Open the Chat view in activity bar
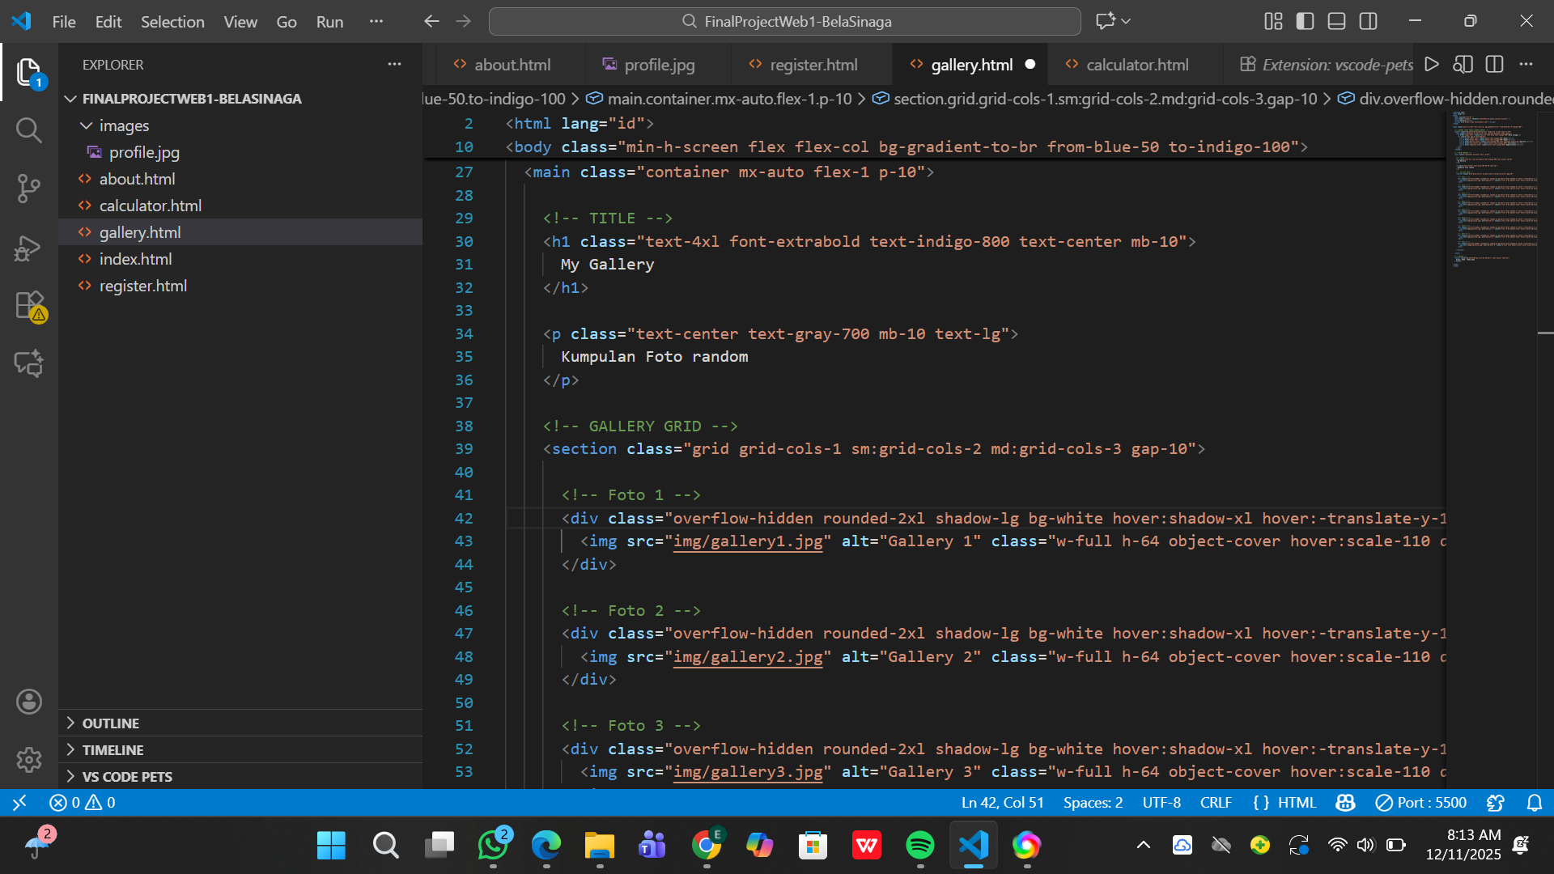1554x874 pixels. pyautogui.click(x=29, y=363)
